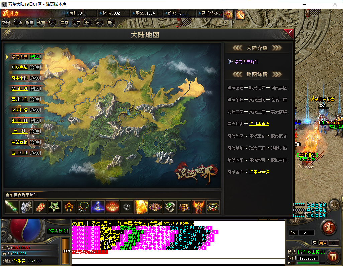This screenshot has width=343, height=266.
Task: Click the golden horned helmet item
Action: pos(69,207)
